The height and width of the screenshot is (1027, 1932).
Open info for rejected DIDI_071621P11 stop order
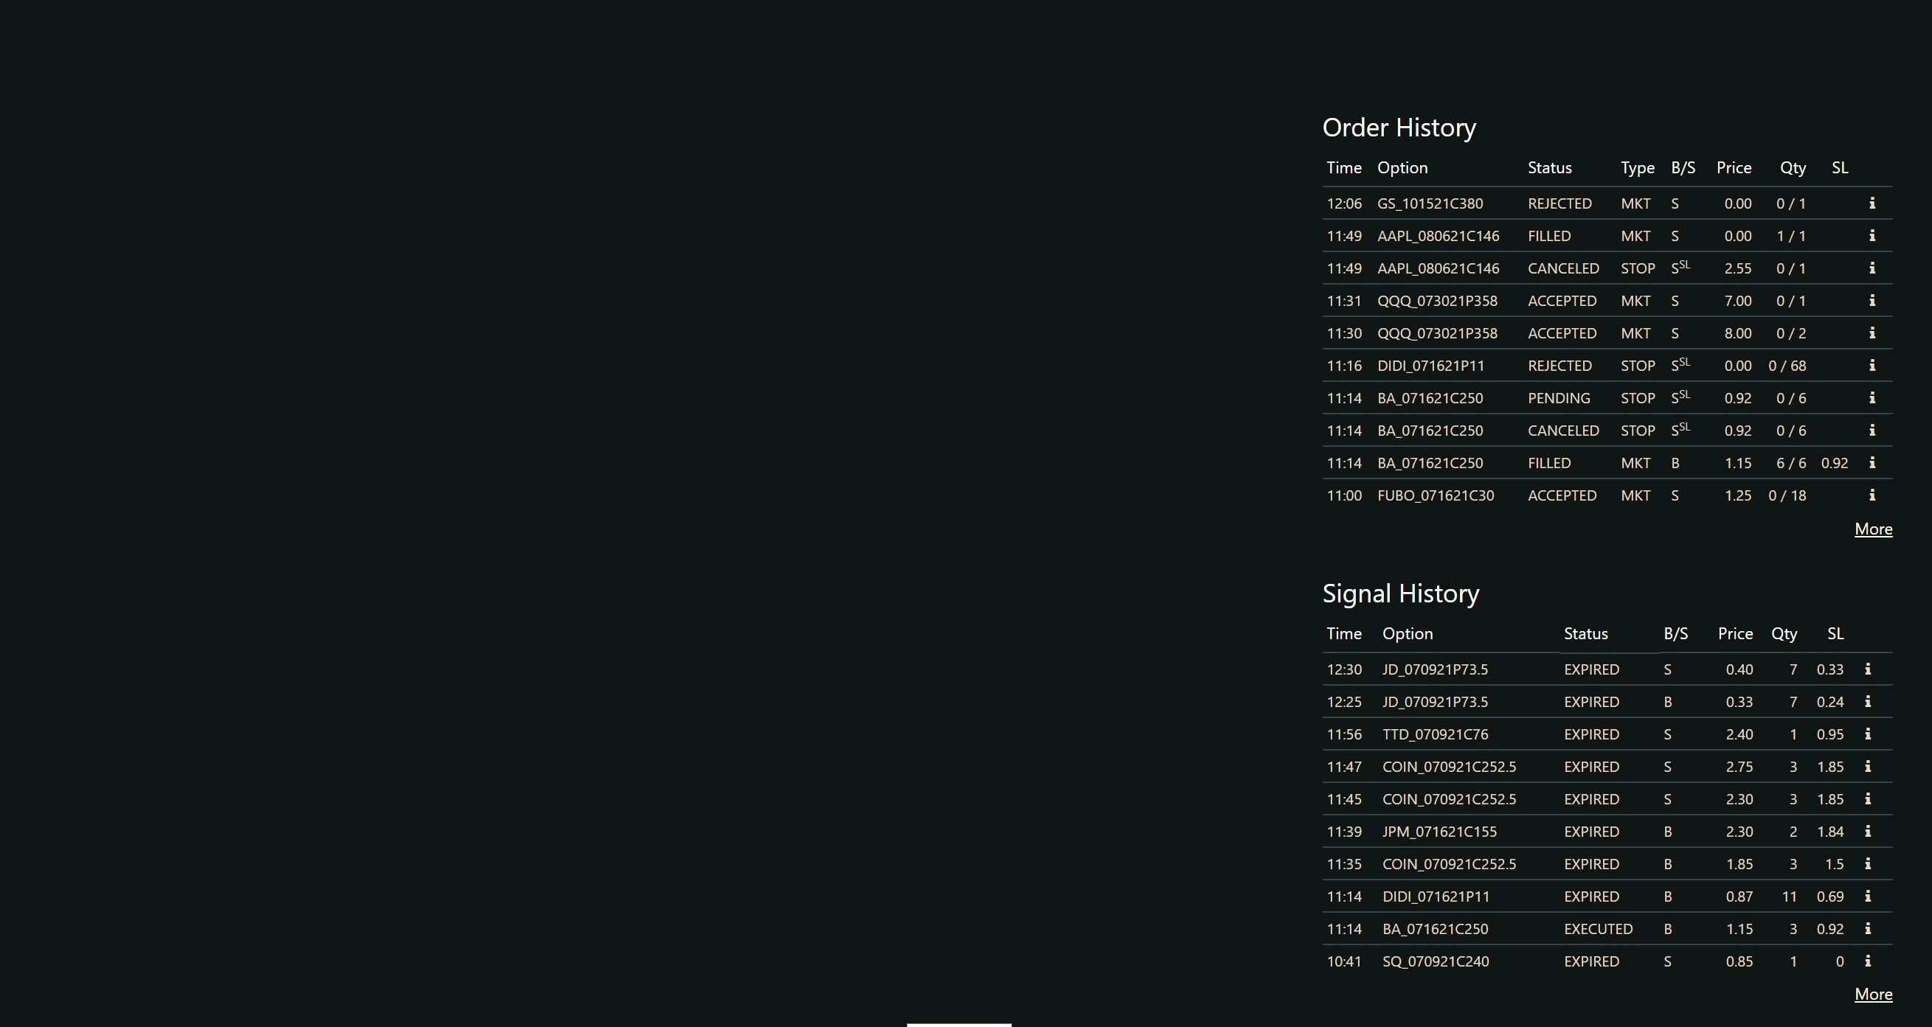pos(1872,365)
